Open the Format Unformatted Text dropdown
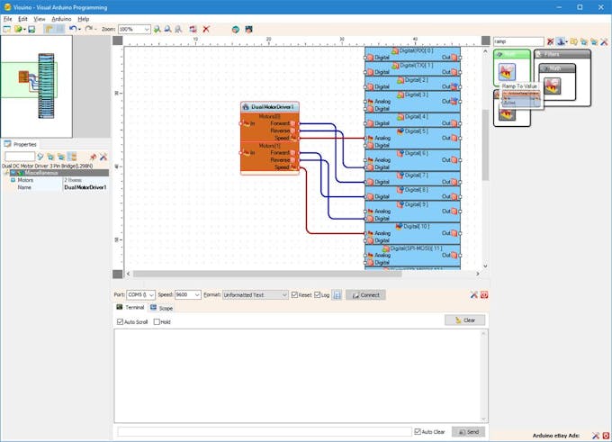This screenshot has height=442, width=612. [284, 294]
